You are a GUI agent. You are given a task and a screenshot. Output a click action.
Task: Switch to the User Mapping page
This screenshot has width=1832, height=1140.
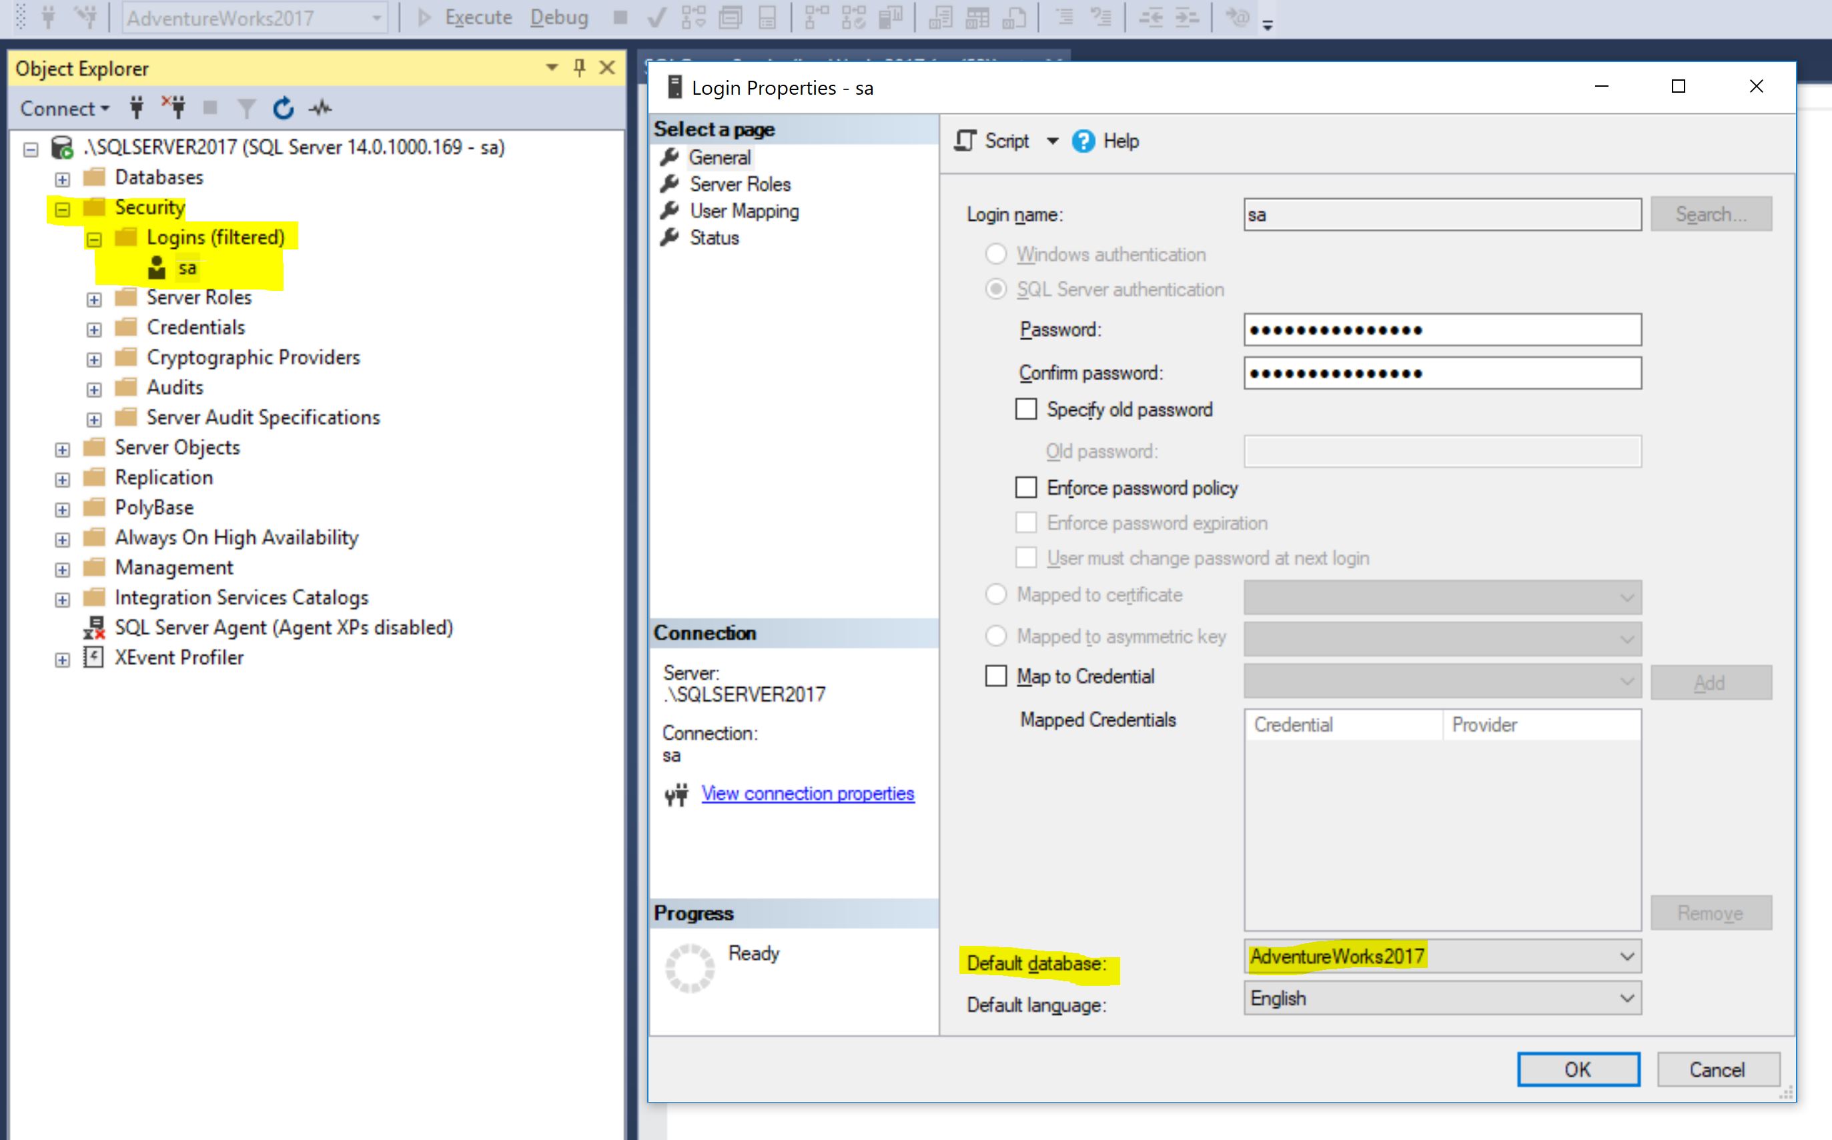click(x=744, y=211)
